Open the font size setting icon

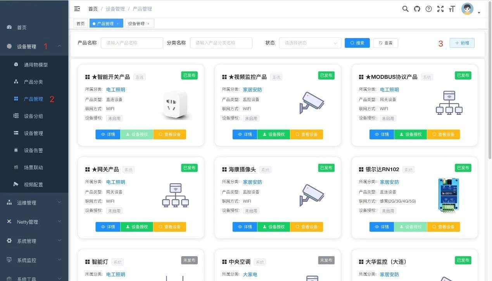point(451,9)
